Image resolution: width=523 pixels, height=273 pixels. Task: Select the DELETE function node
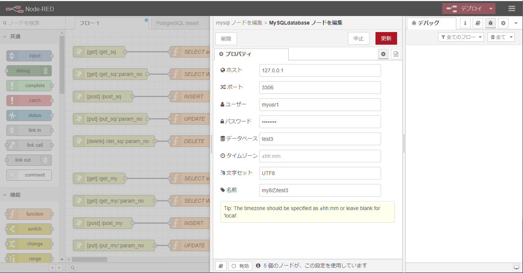(x=190, y=141)
